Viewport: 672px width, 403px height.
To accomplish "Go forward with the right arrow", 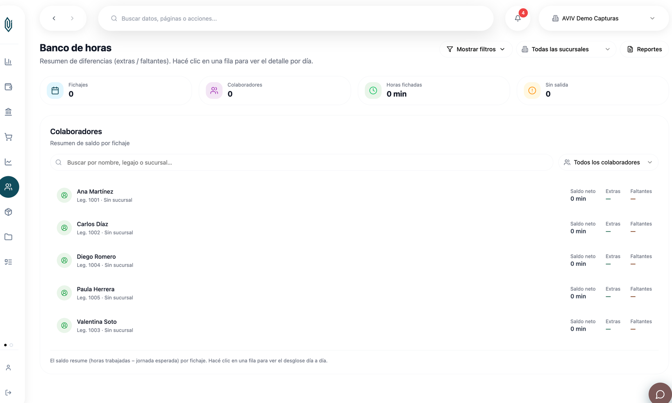I will (x=72, y=18).
